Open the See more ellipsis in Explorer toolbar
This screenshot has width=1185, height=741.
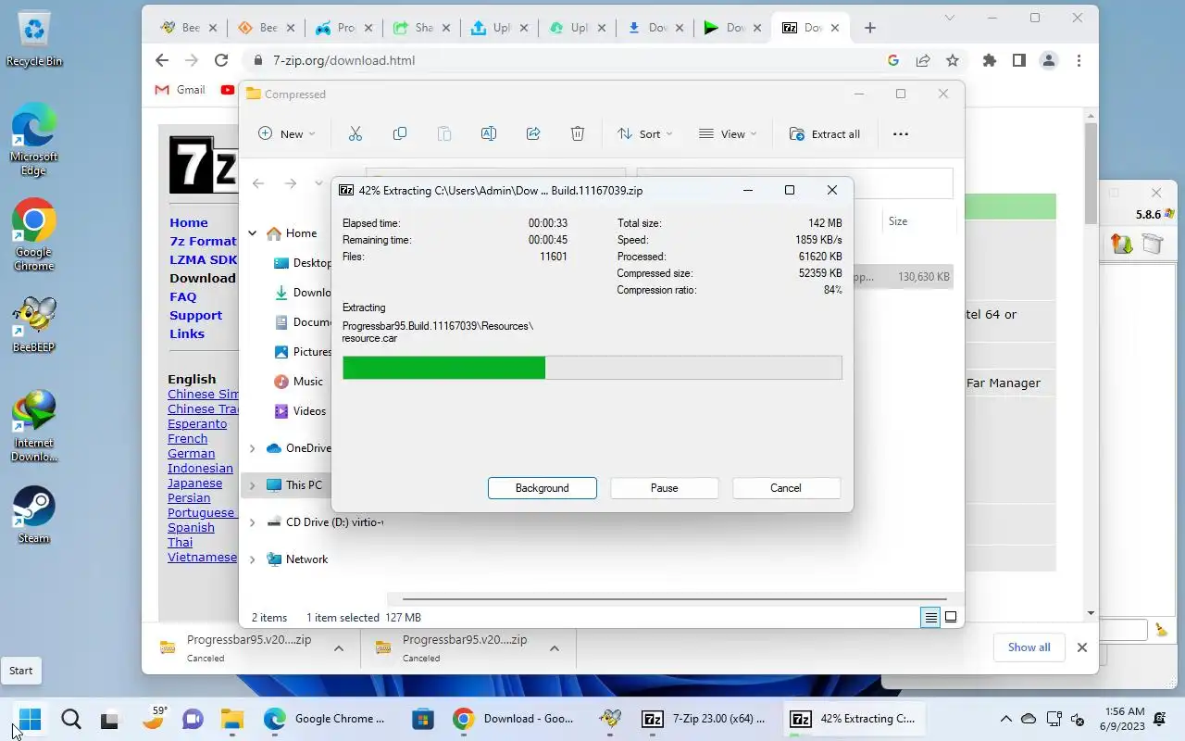(900, 133)
